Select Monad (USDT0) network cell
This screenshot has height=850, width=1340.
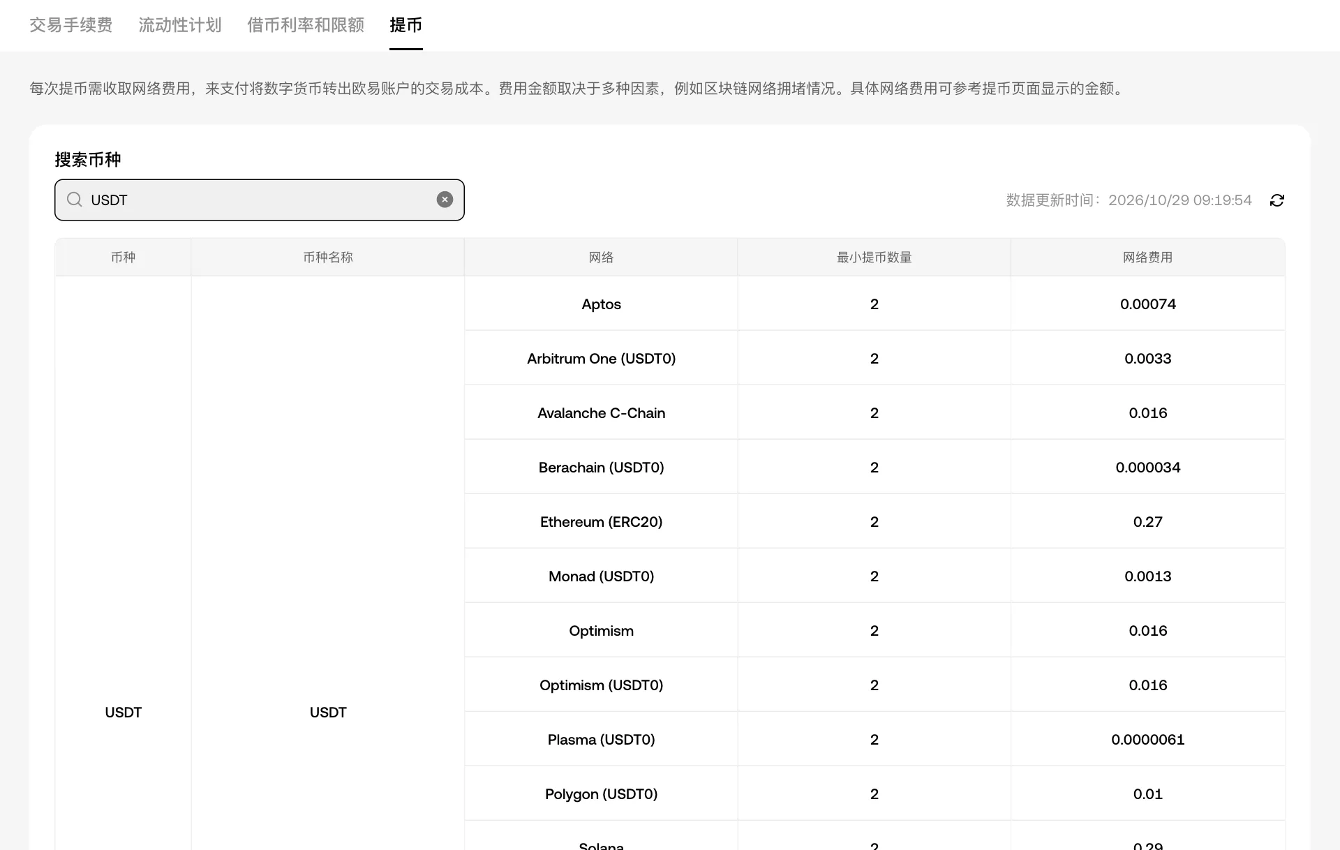[x=601, y=576]
